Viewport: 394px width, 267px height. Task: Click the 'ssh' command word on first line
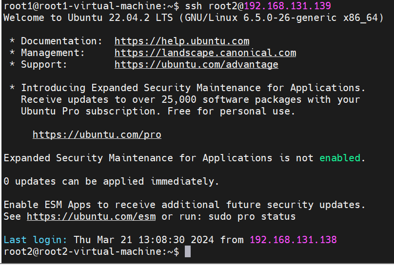(x=194, y=6)
